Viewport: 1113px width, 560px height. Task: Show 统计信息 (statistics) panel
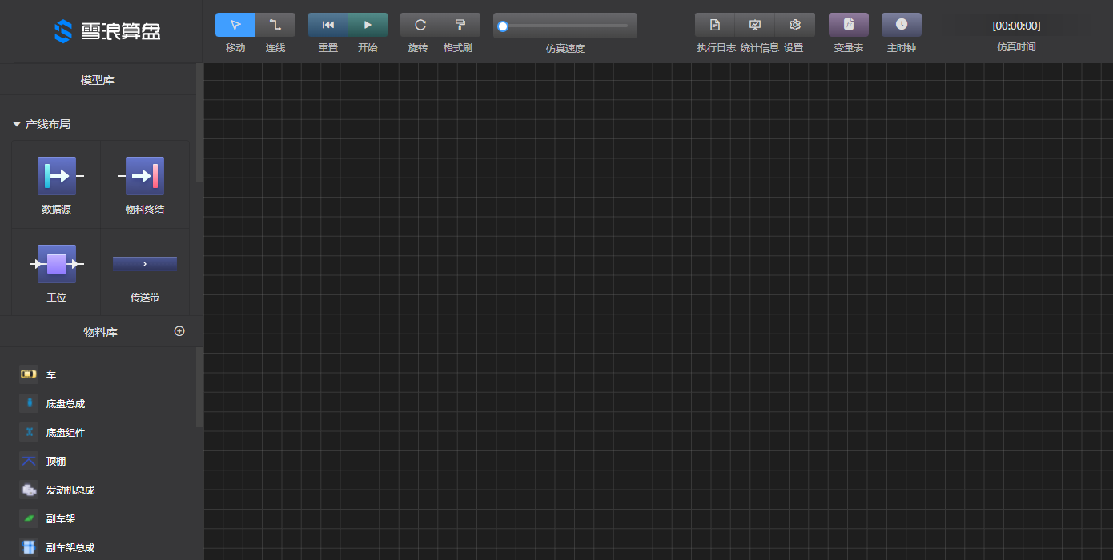pyautogui.click(x=755, y=25)
